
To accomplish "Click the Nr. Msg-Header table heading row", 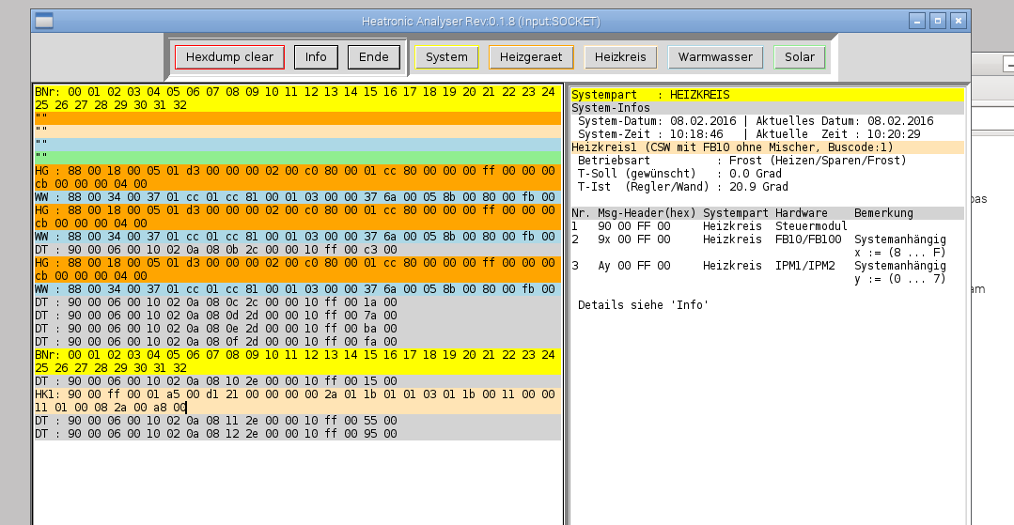I will (x=768, y=212).
